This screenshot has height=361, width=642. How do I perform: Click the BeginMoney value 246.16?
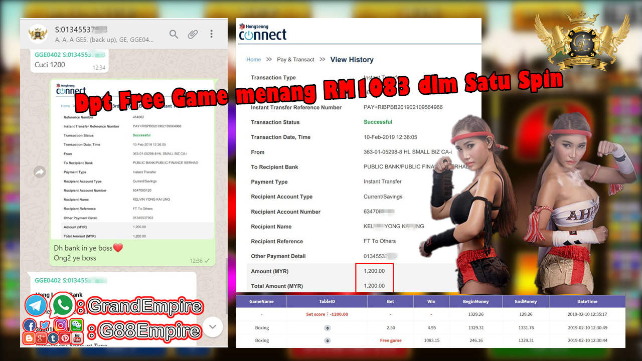475,340
